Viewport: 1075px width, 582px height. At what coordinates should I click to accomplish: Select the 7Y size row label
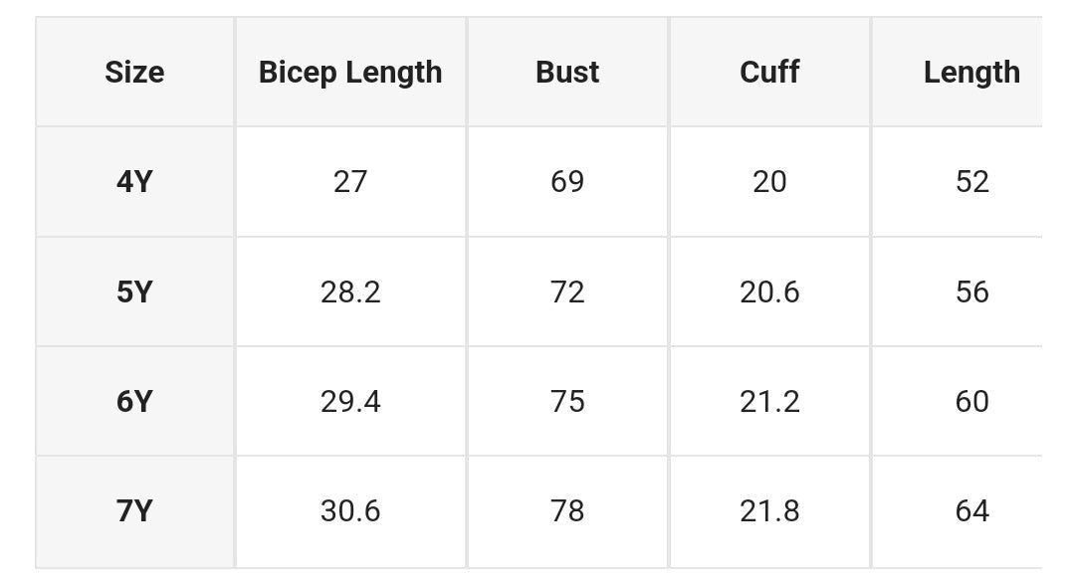point(134,511)
